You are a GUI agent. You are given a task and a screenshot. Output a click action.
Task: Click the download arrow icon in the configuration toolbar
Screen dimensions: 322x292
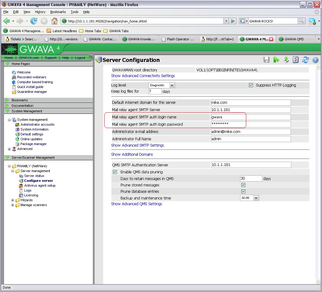286,60
